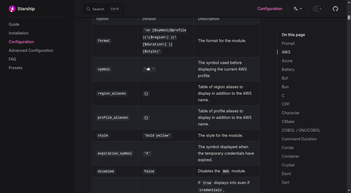Toggle dark mode appearance switch
Viewport: 351px width, 193px height.
tap(318, 9)
